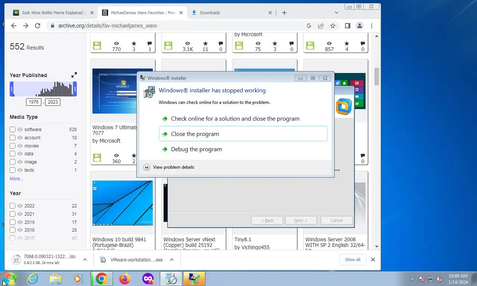Reload the archive.org page
The width and height of the screenshot is (477, 286).
click(x=38, y=26)
